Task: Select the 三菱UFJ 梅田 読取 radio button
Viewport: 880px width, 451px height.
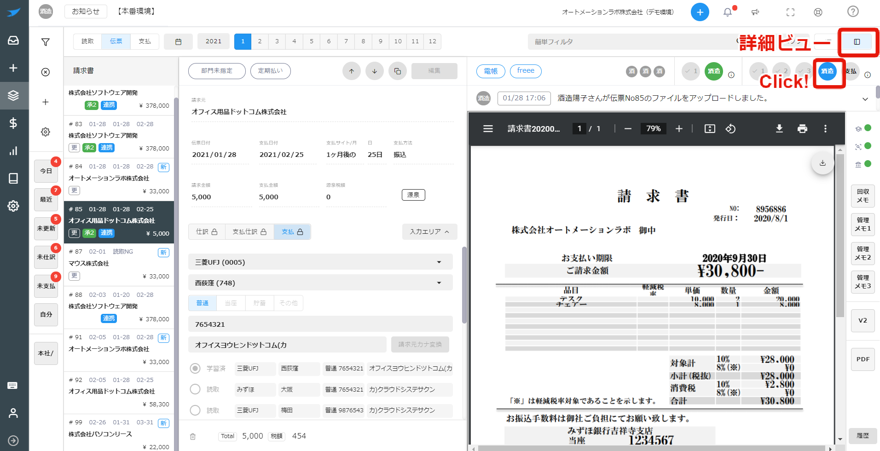Action: pos(195,410)
